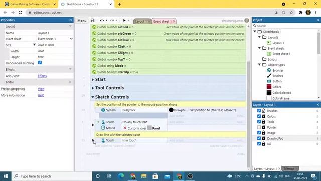Toggle lock on Pointer layer
The height and width of the screenshot is (181, 321).
point(264,127)
